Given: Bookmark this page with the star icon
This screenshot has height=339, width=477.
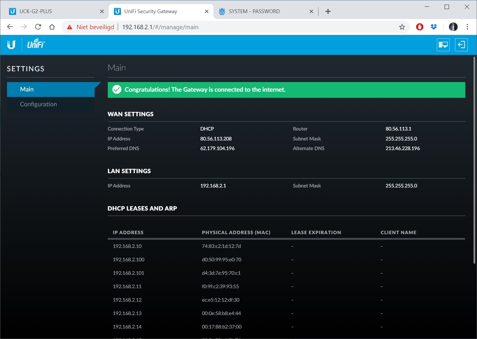Looking at the screenshot, I should pos(402,27).
